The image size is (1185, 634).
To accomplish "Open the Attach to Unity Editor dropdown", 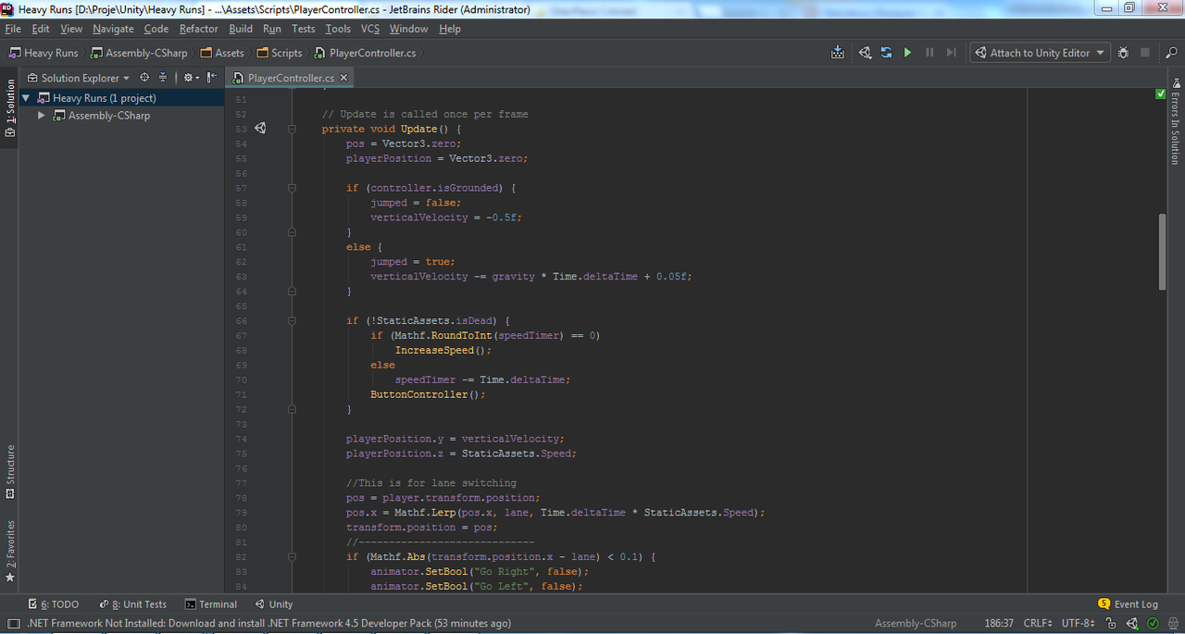I will [x=1039, y=53].
